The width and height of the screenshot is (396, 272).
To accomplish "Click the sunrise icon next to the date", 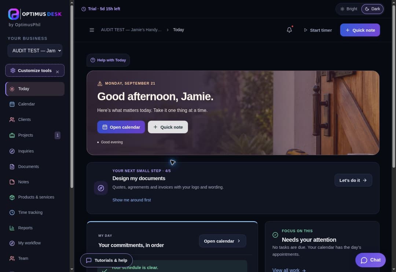I will click(x=100, y=83).
